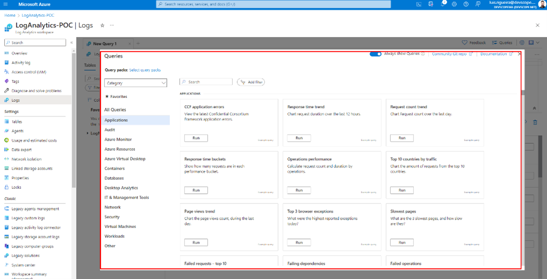Open Access control (IAM) in sidebar
This screenshot has height=279, width=547.
28,72
